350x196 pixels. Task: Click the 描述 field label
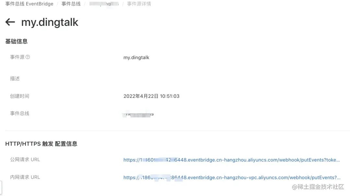(x=15, y=79)
